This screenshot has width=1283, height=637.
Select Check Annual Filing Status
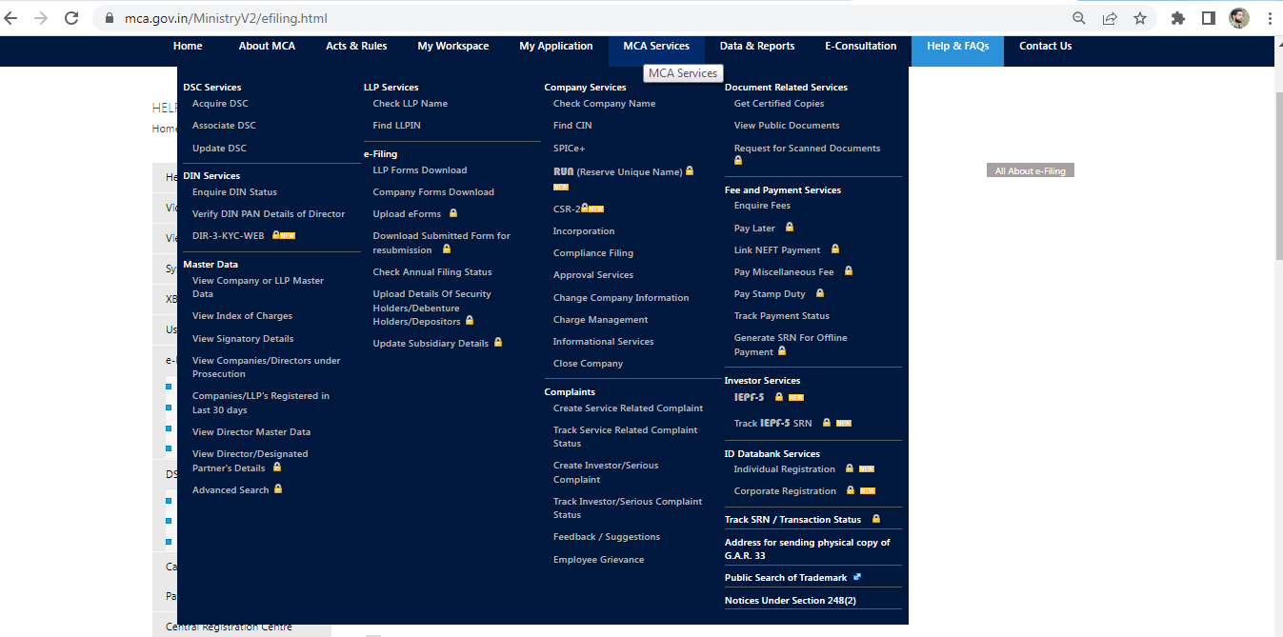click(x=432, y=271)
